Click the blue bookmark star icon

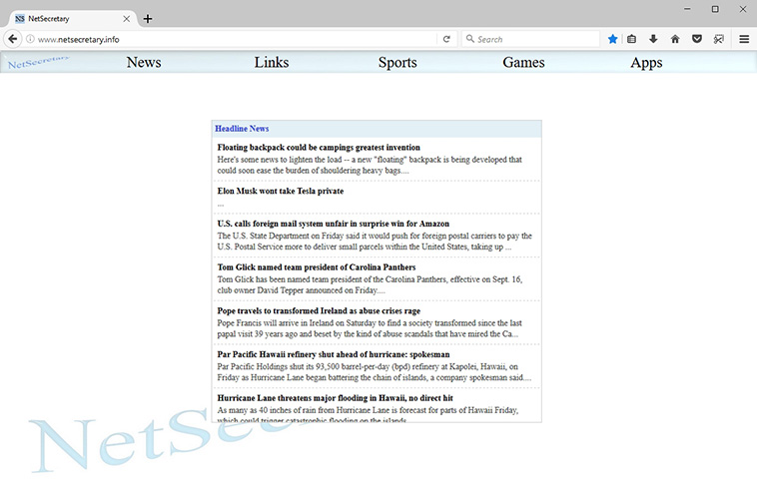(613, 39)
